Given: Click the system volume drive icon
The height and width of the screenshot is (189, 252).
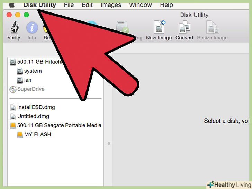Looking at the screenshot, I should 20,71.
